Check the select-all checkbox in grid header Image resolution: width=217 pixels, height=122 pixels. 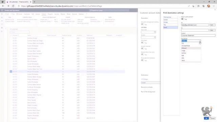(x=11, y=35)
